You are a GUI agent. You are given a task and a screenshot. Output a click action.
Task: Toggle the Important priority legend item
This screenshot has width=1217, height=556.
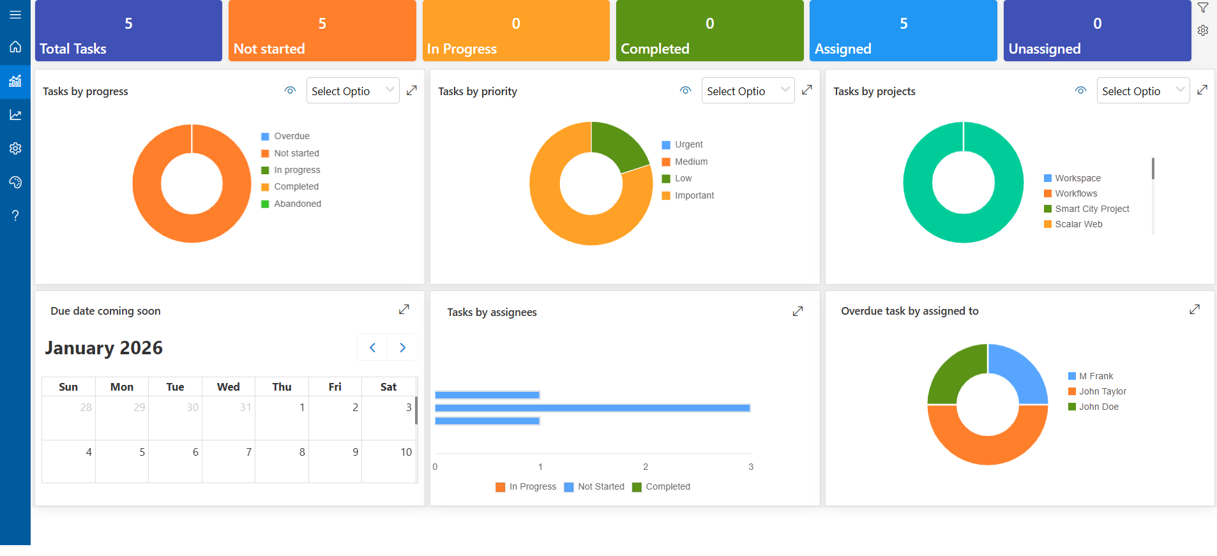coord(688,195)
